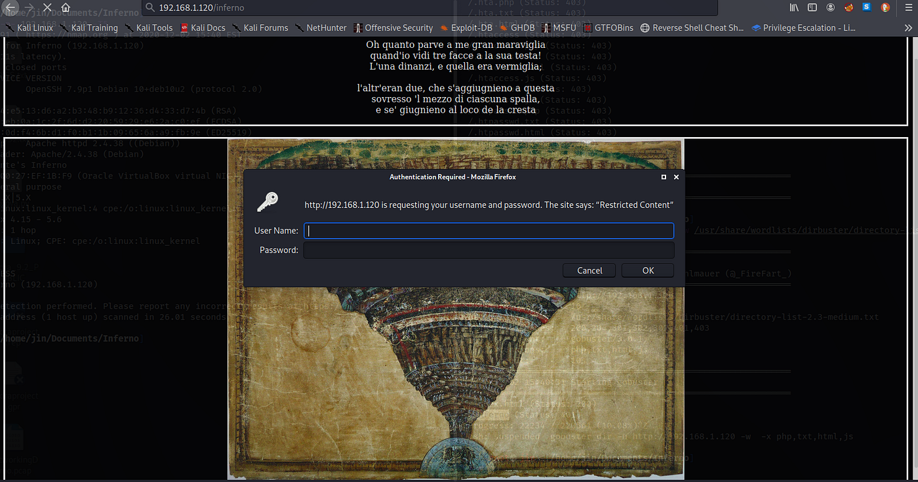Open the Kali Docs bookmark

coord(203,28)
